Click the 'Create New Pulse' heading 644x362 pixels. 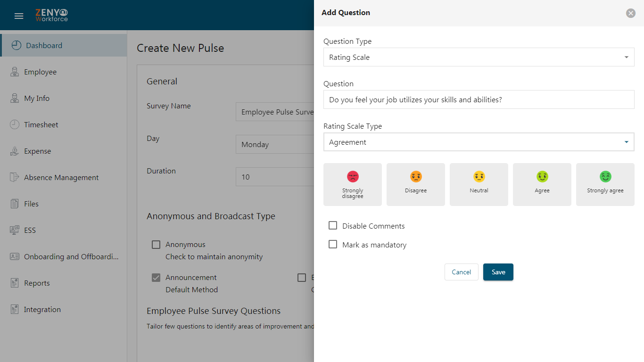180,48
